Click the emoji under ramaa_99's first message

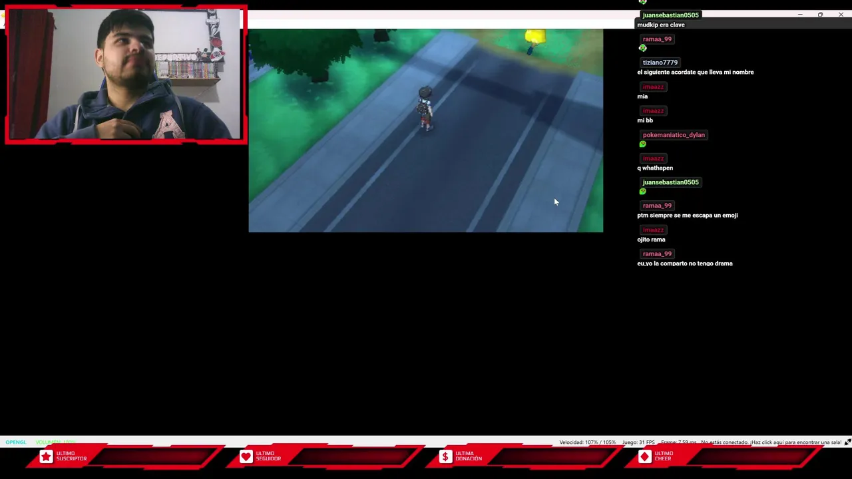point(642,48)
